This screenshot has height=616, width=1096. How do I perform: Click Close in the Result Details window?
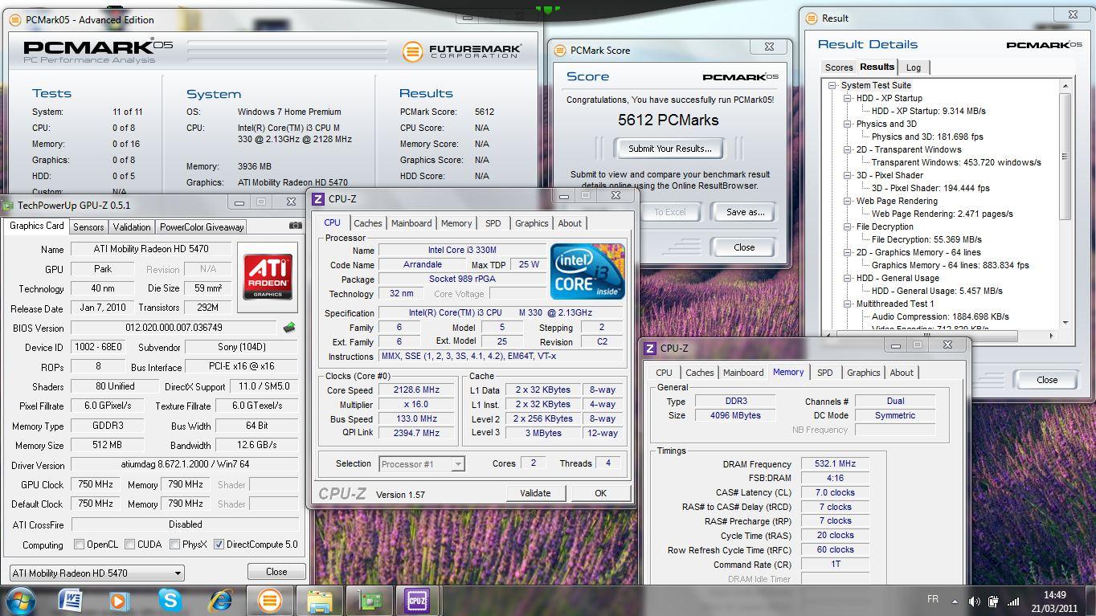click(x=1047, y=380)
